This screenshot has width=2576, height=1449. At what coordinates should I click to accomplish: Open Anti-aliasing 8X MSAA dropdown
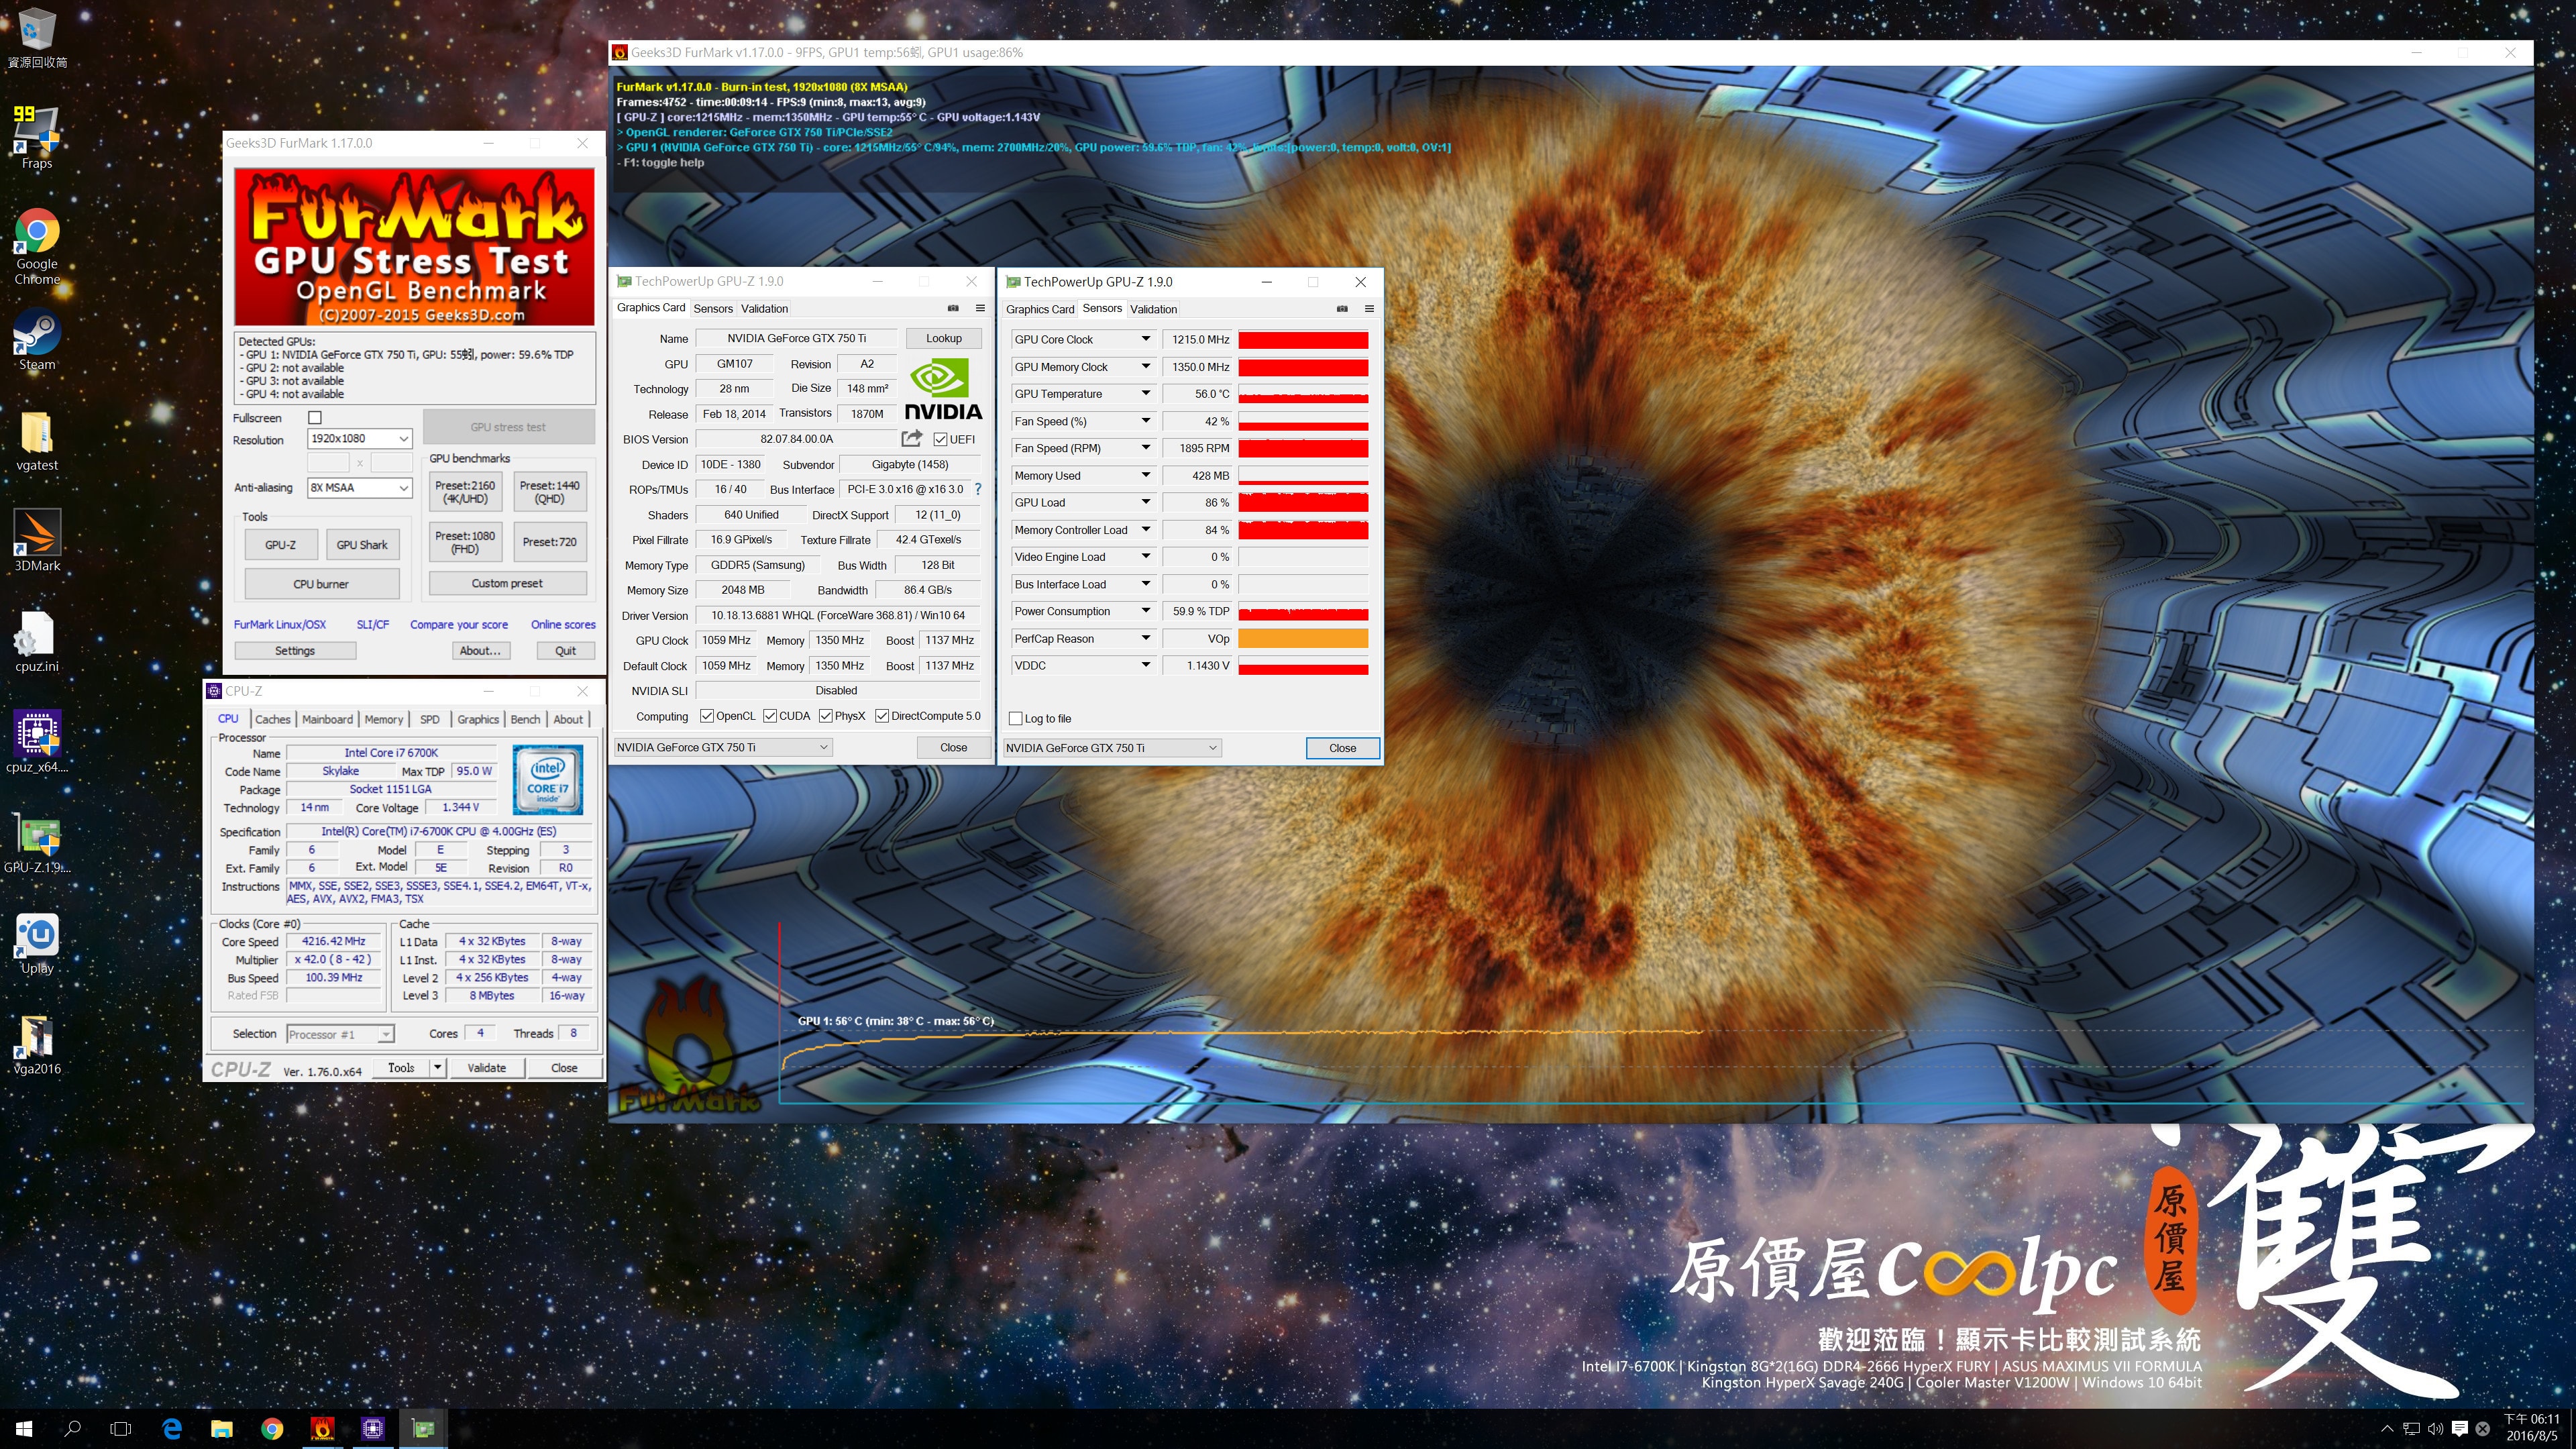pyautogui.click(x=359, y=487)
